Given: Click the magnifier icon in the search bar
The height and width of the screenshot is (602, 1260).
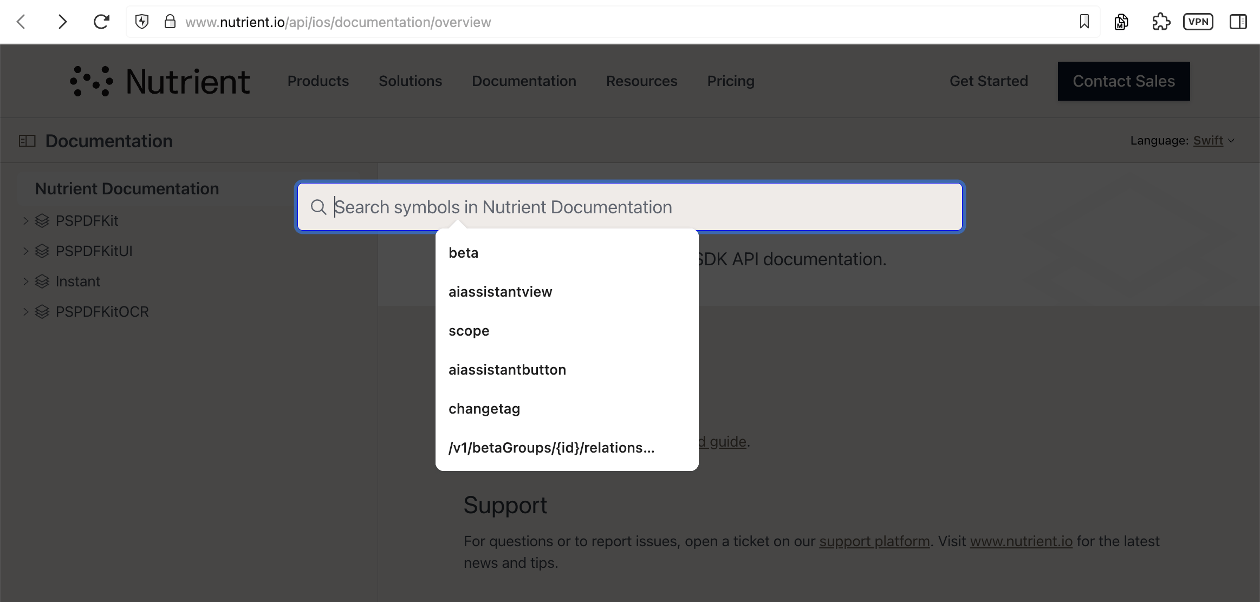Looking at the screenshot, I should click(x=319, y=207).
